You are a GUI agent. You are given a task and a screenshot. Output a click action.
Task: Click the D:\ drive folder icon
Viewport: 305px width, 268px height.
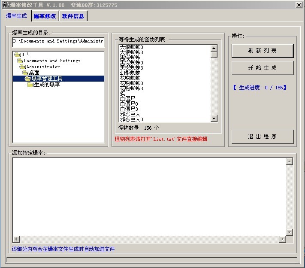pyautogui.click(x=17, y=55)
